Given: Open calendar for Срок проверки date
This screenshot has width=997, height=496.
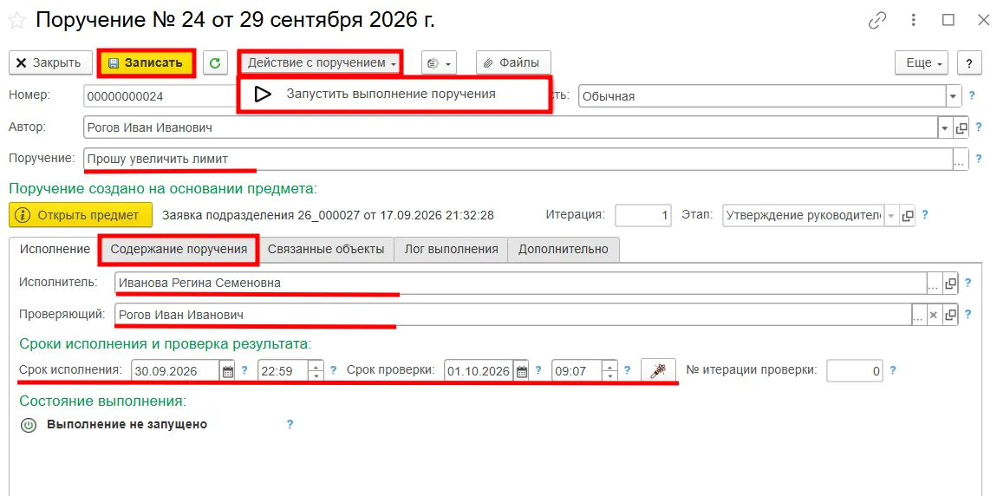Looking at the screenshot, I should point(521,371).
